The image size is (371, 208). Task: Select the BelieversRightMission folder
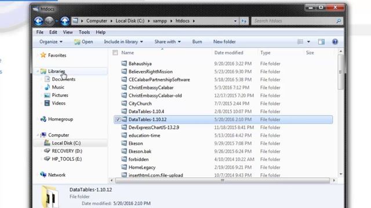point(151,72)
